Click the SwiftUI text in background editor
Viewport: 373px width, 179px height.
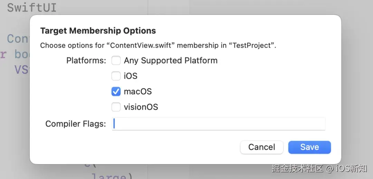32,8
